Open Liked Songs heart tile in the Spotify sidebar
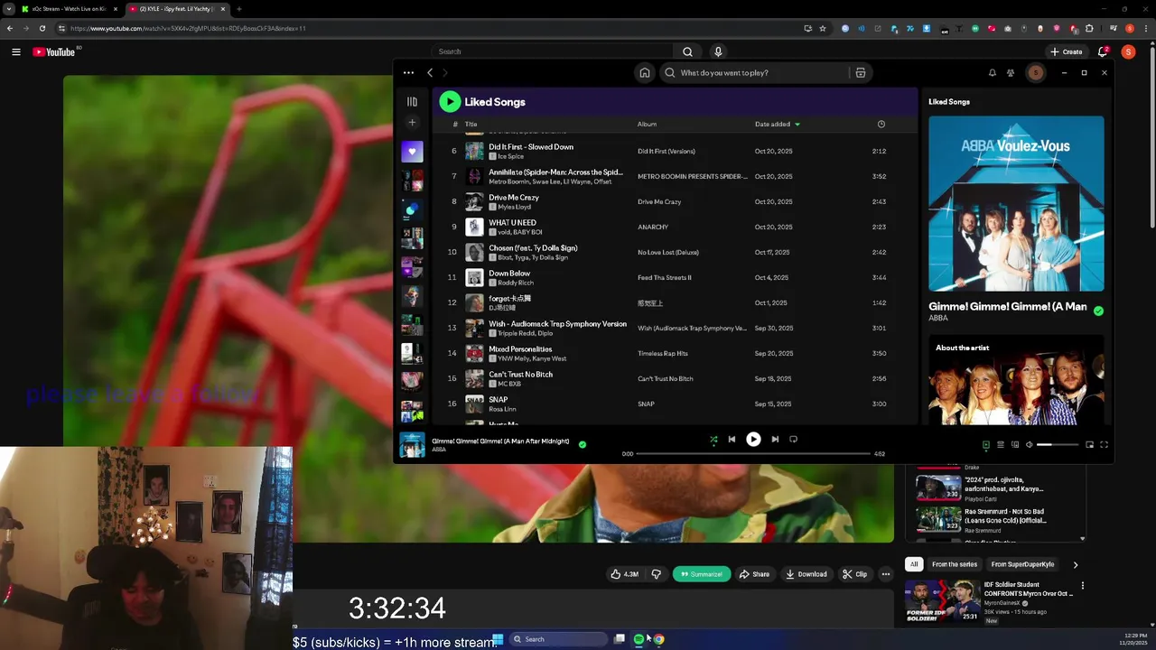The image size is (1156, 650). 412,152
